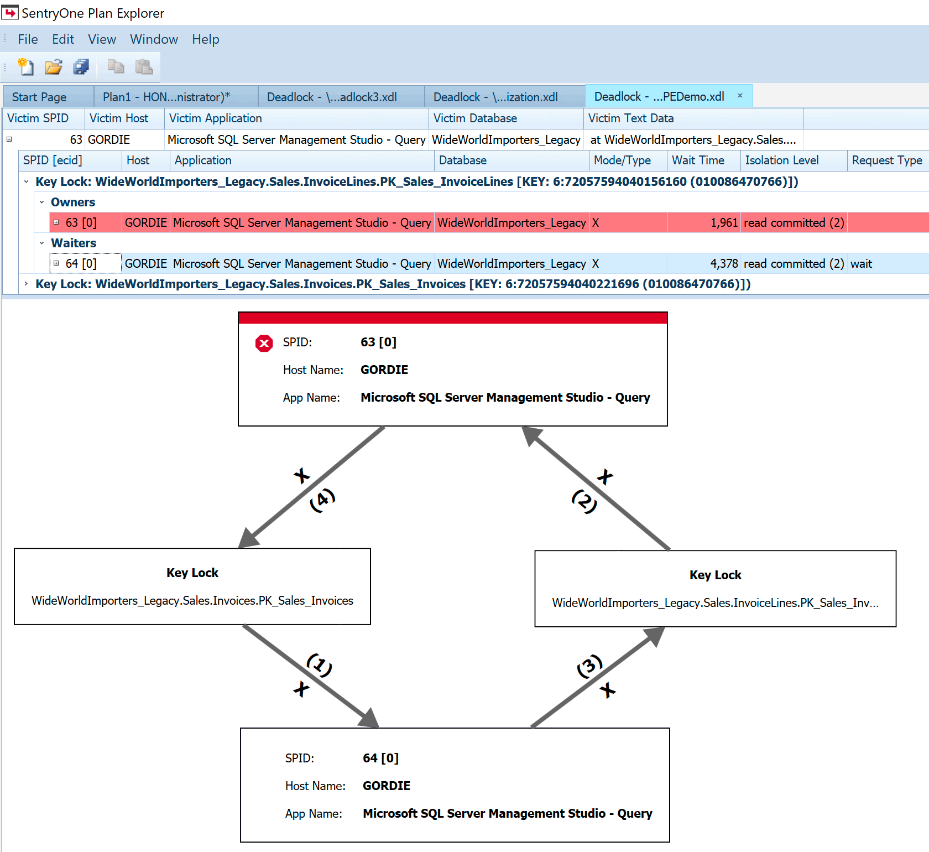
Task: Select the Sales.InvoiceLines.PK_Sales_Inv... Key Lock node
Action: pyautogui.click(x=716, y=589)
